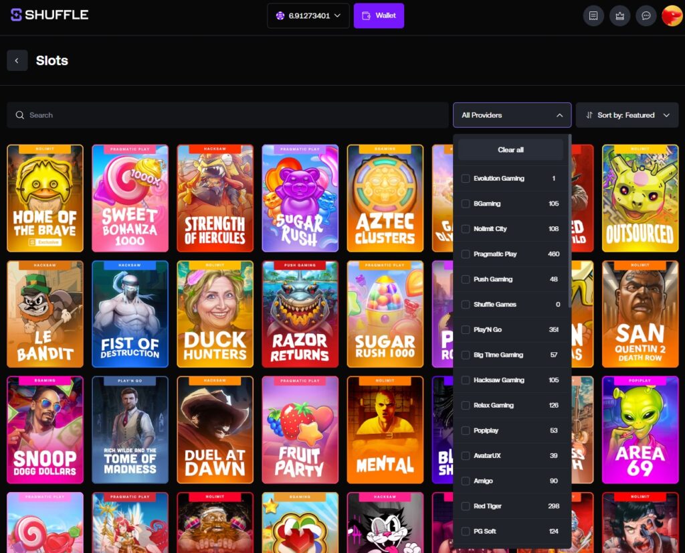The width and height of the screenshot is (685, 553).
Task: Check the Push Gaming checkbox
Action: 466,279
